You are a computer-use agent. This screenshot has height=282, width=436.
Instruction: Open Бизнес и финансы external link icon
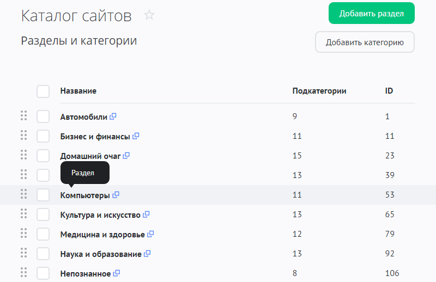[136, 136]
